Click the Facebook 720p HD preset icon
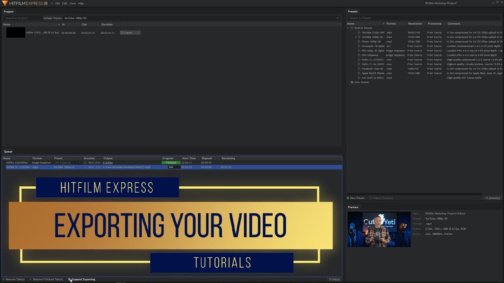The width and height of the screenshot is (504, 283). tap(359, 69)
